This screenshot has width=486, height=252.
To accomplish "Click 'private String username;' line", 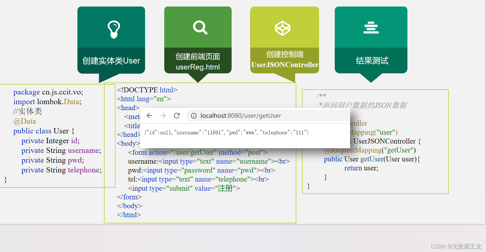I will pos(61,151).
